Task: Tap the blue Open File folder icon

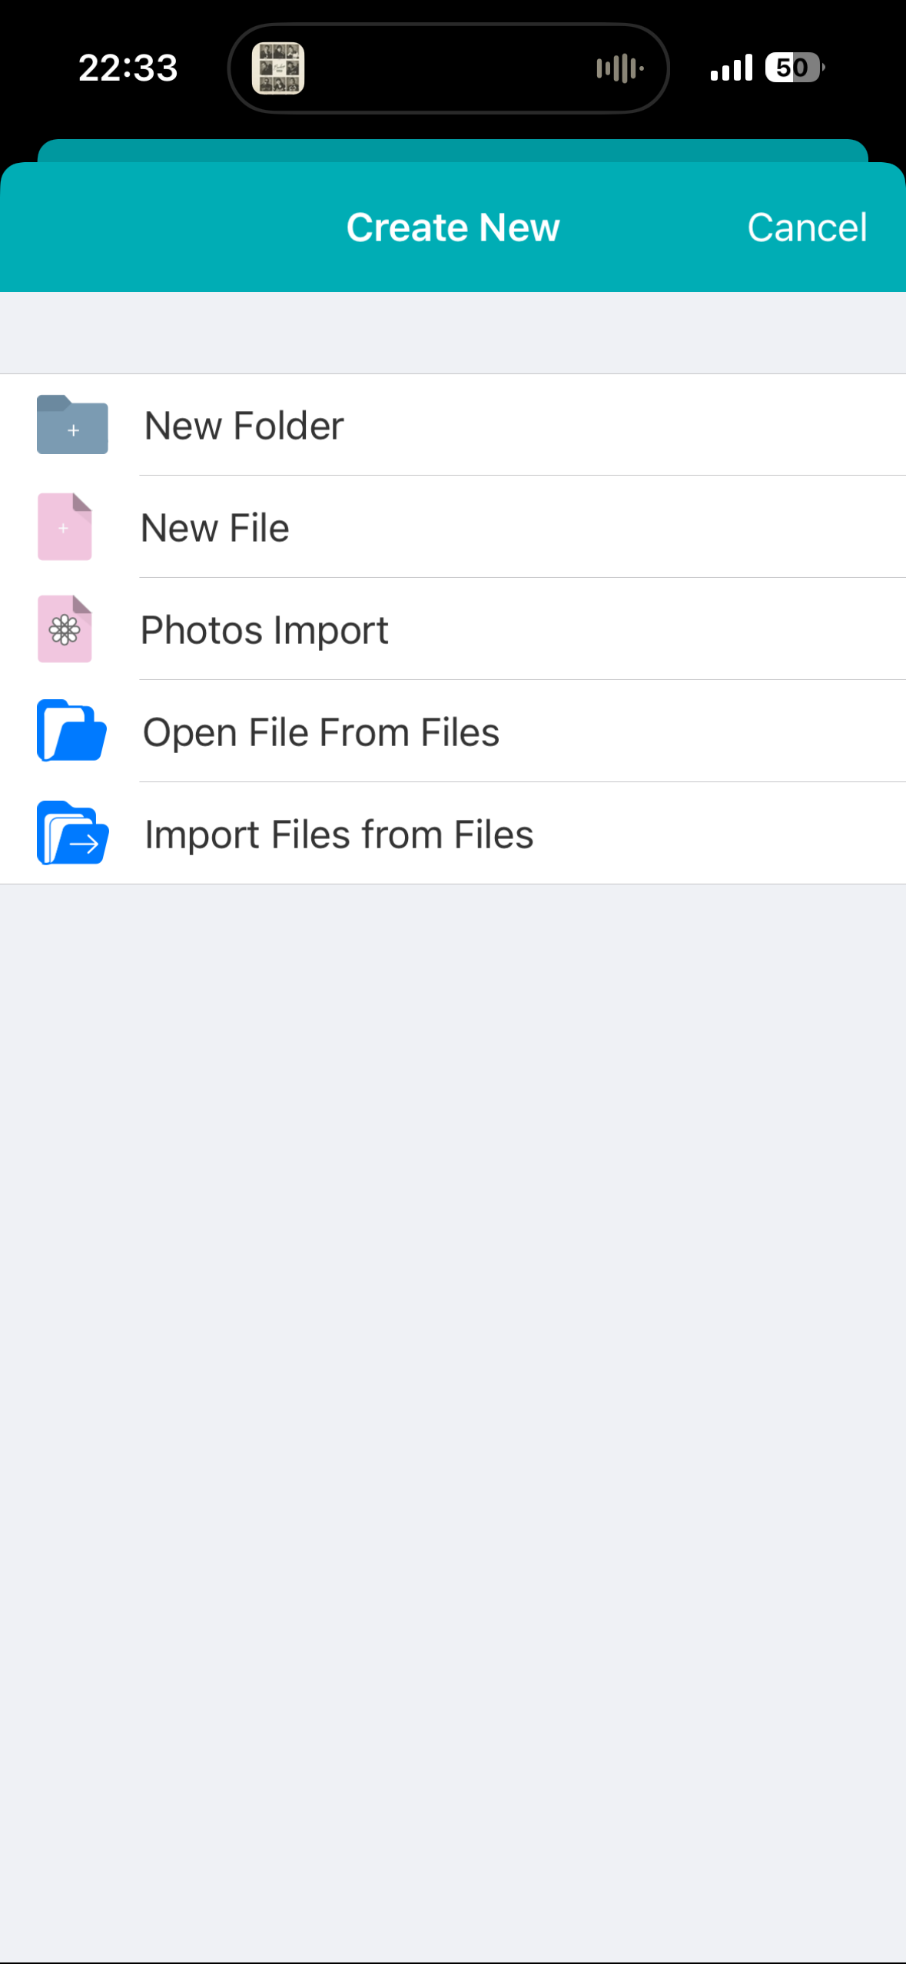Action: coord(71,732)
